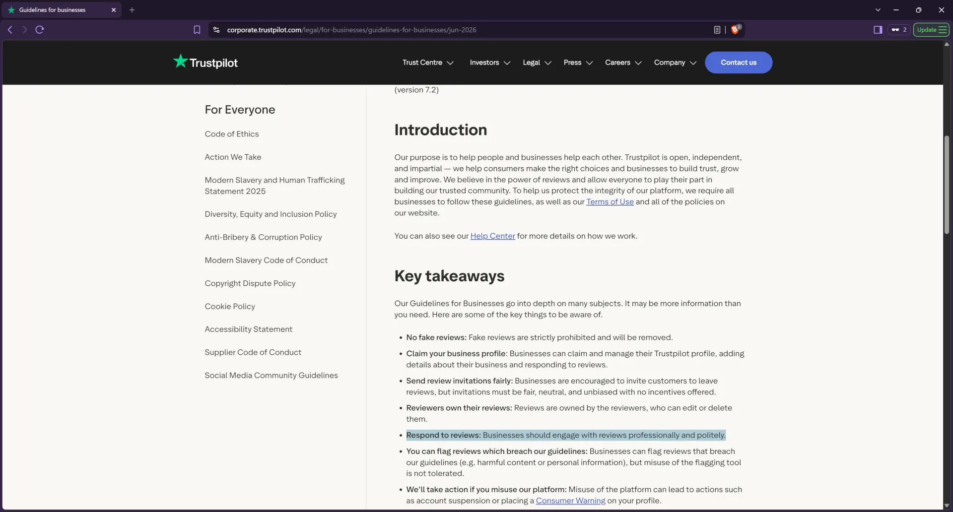Expand the Press menu

point(578,63)
